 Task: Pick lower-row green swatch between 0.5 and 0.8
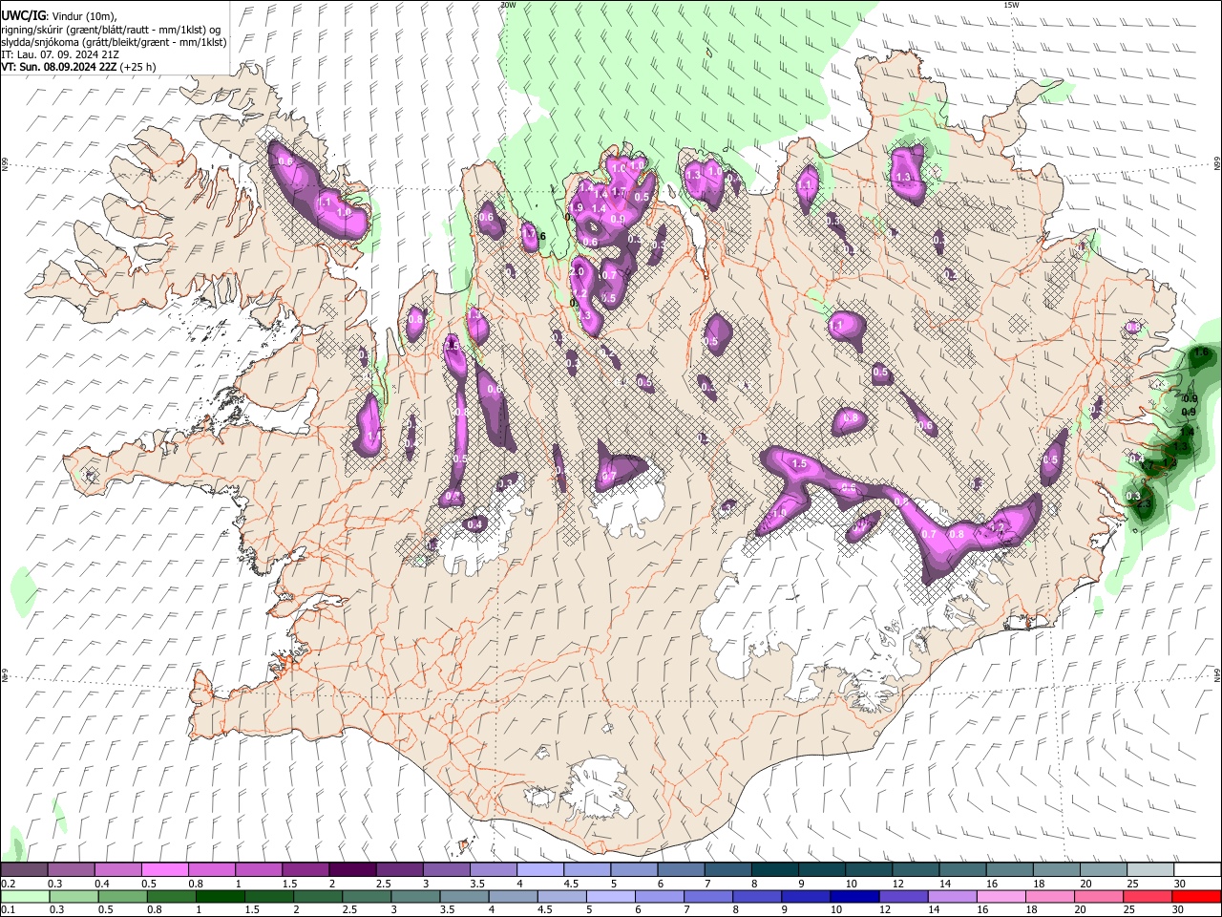122,896
